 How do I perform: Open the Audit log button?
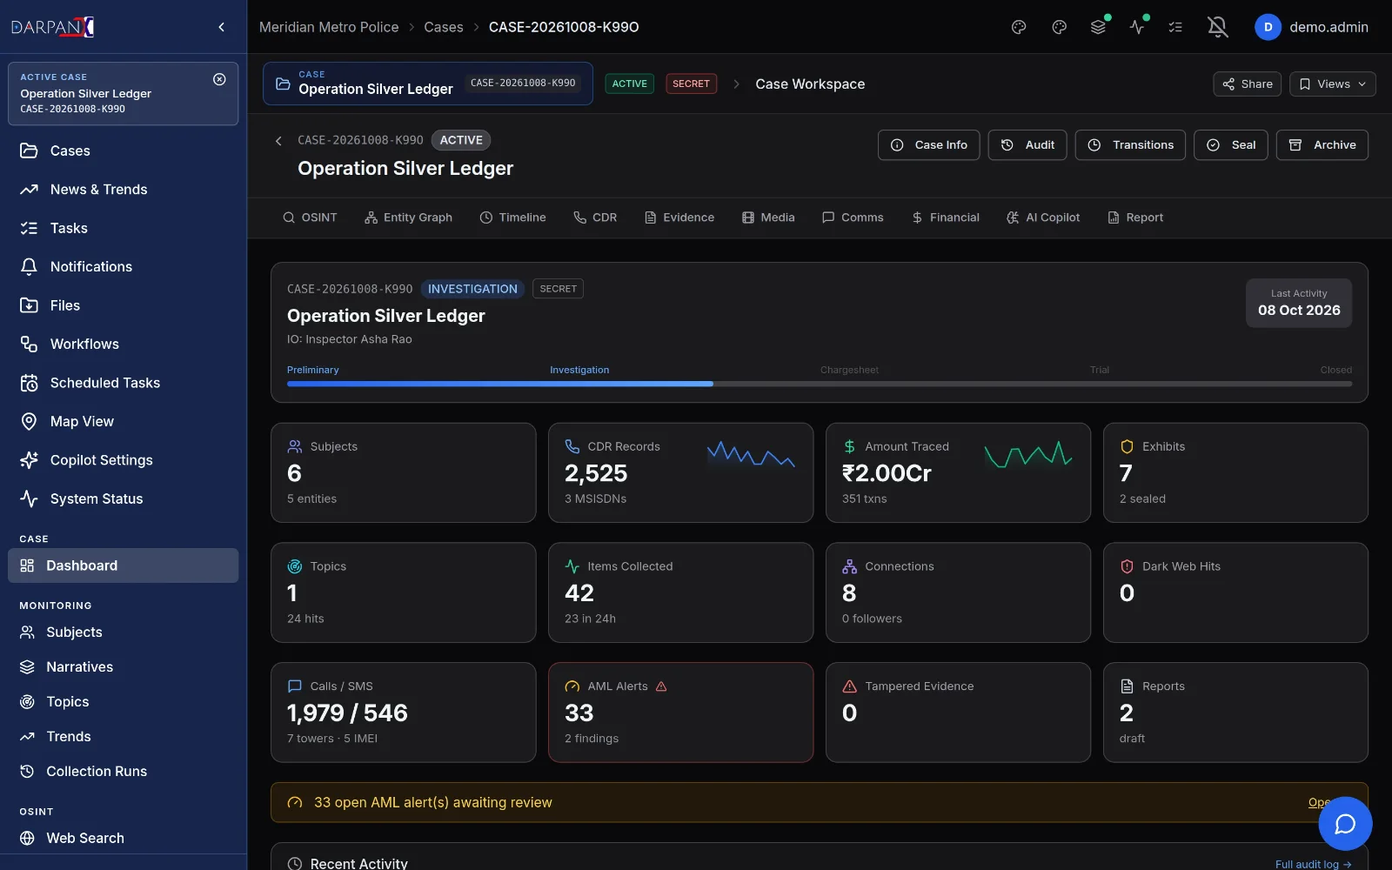(1027, 145)
